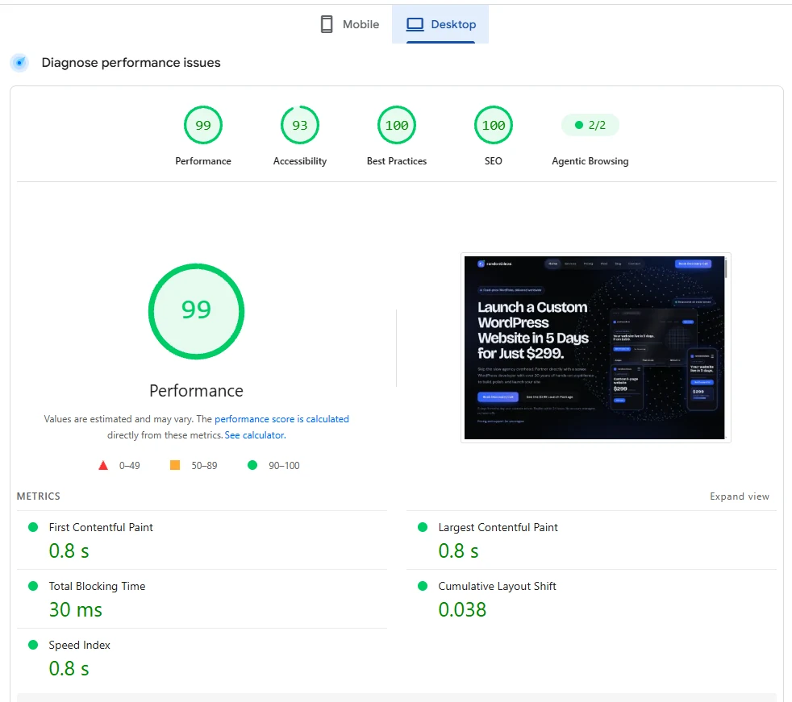The height and width of the screenshot is (702, 792).
Task: Click the large Performance title text
Action: click(197, 391)
